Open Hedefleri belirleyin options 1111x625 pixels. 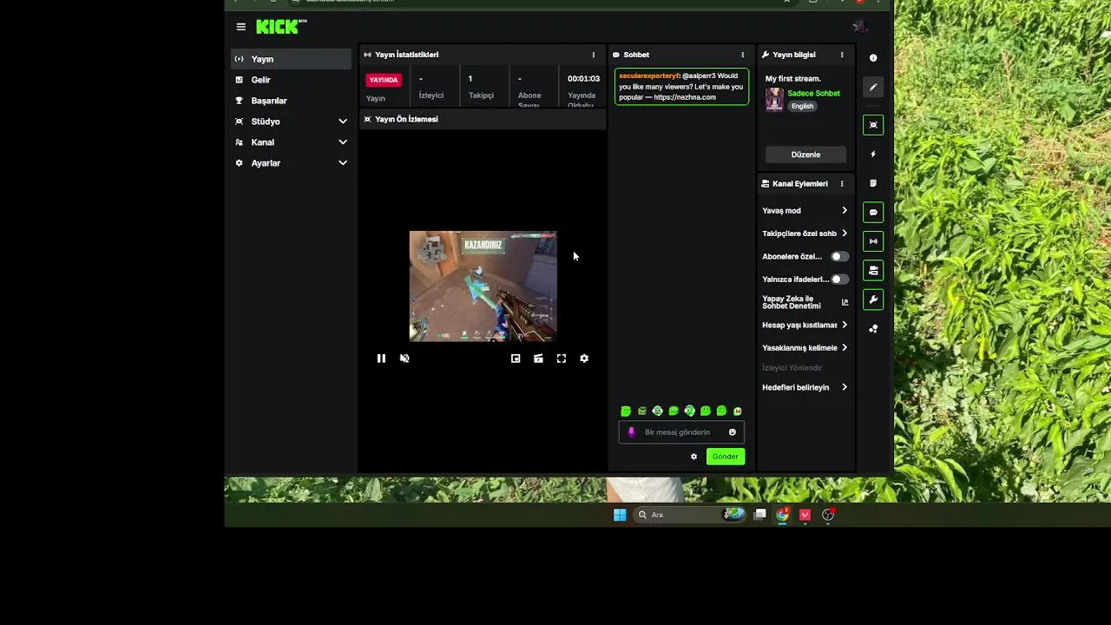tap(805, 388)
